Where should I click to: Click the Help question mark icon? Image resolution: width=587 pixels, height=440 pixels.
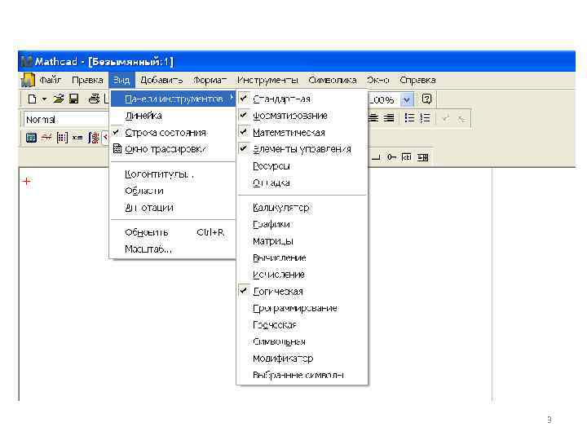tap(426, 99)
